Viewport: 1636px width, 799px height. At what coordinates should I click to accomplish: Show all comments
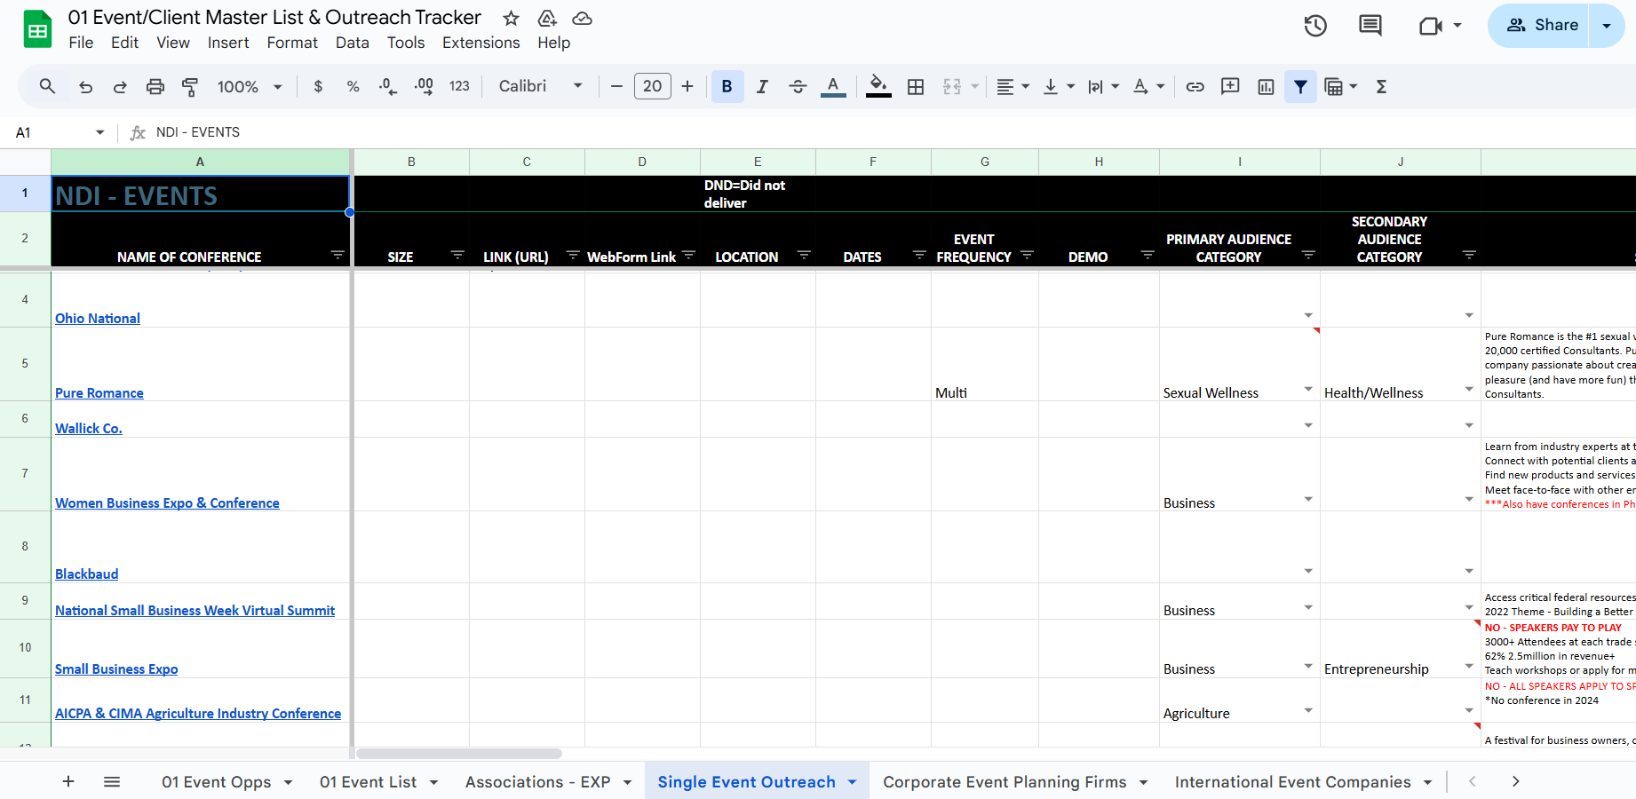tap(1370, 26)
